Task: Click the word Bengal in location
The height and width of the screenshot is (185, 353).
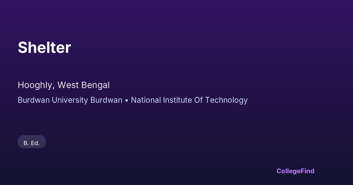Action: pyautogui.click(x=95, y=85)
